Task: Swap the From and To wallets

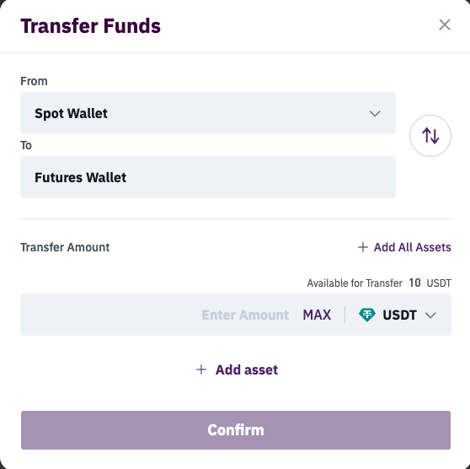Action: point(430,136)
